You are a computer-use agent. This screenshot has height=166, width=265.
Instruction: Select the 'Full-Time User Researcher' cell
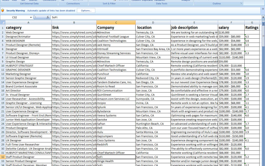(x=28, y=145)
